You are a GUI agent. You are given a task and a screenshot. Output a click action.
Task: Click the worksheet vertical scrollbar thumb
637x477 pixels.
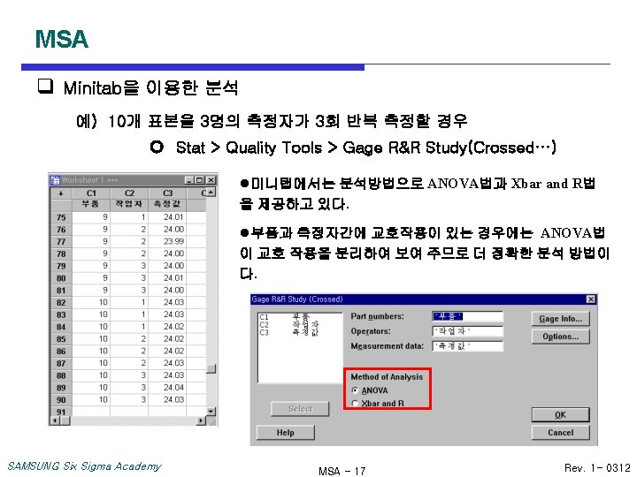211,368
